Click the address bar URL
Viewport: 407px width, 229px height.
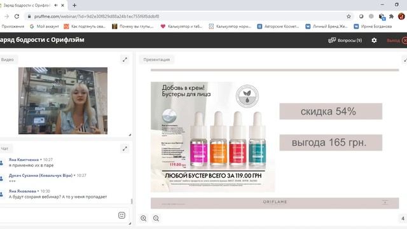pos(97,17)
